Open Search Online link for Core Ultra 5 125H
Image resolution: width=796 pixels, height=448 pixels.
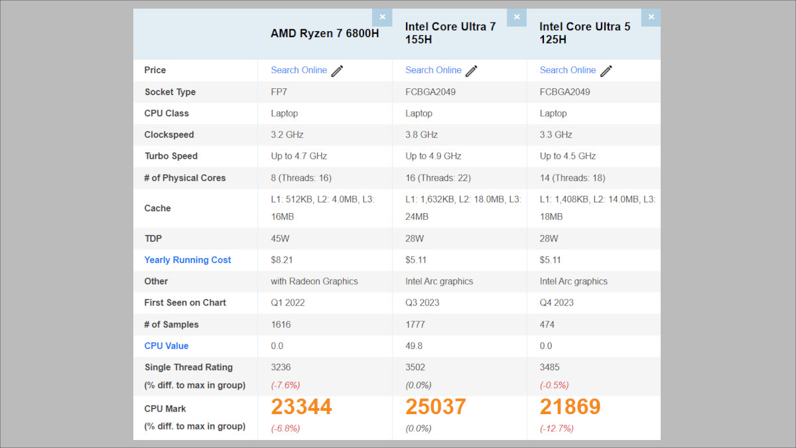pyautogui.click(x=567, y=70)
